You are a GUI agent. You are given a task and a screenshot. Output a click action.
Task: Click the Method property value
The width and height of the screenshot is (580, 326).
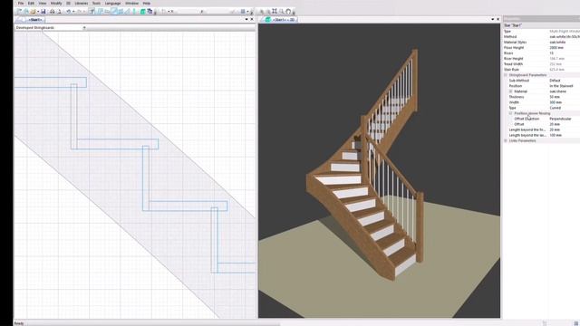565,36
